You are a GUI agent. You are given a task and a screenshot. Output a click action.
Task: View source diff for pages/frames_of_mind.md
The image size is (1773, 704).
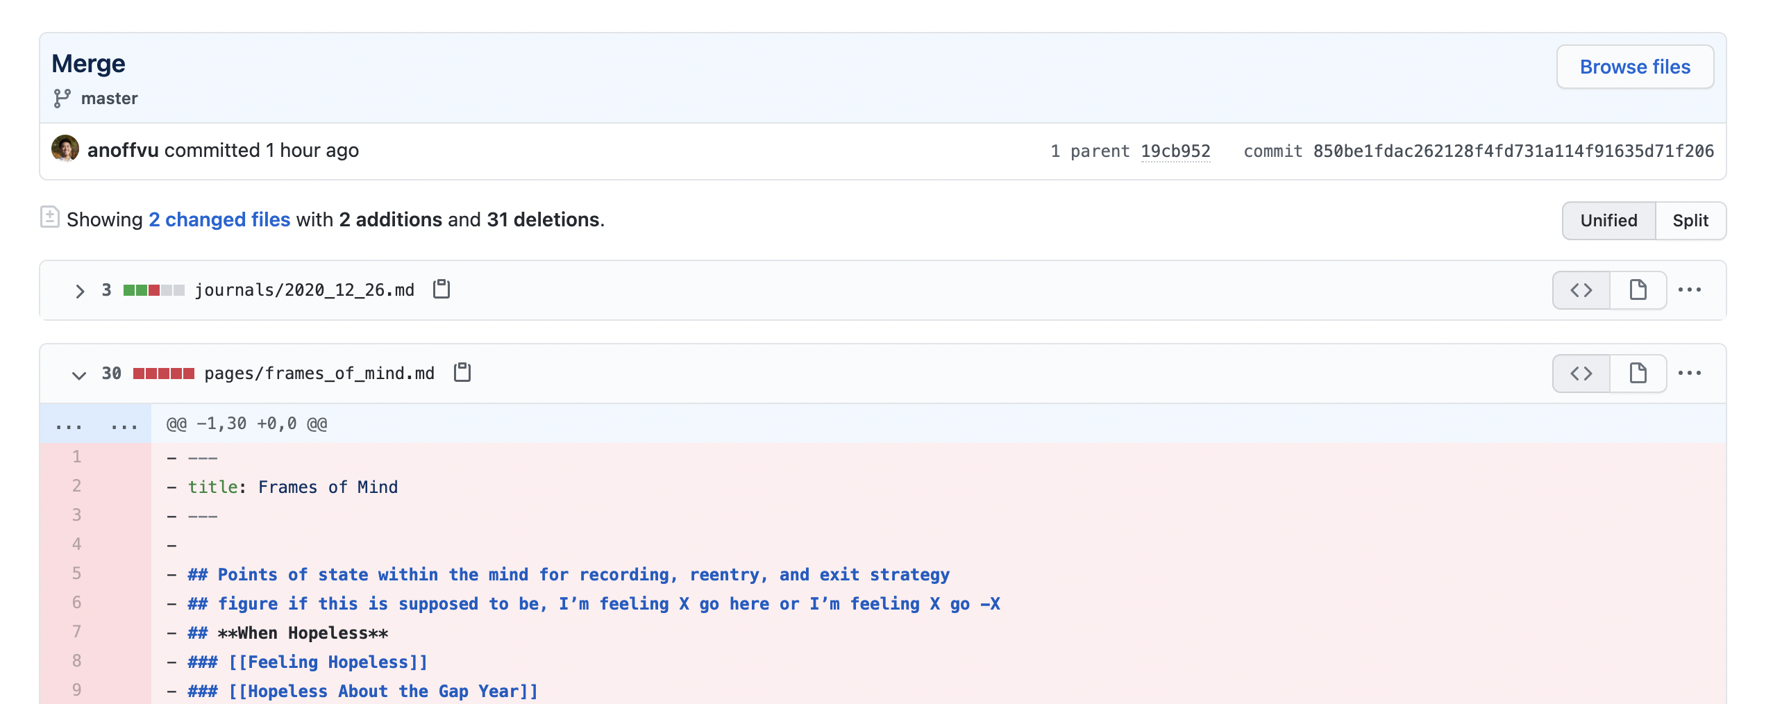coord(1580,373)
